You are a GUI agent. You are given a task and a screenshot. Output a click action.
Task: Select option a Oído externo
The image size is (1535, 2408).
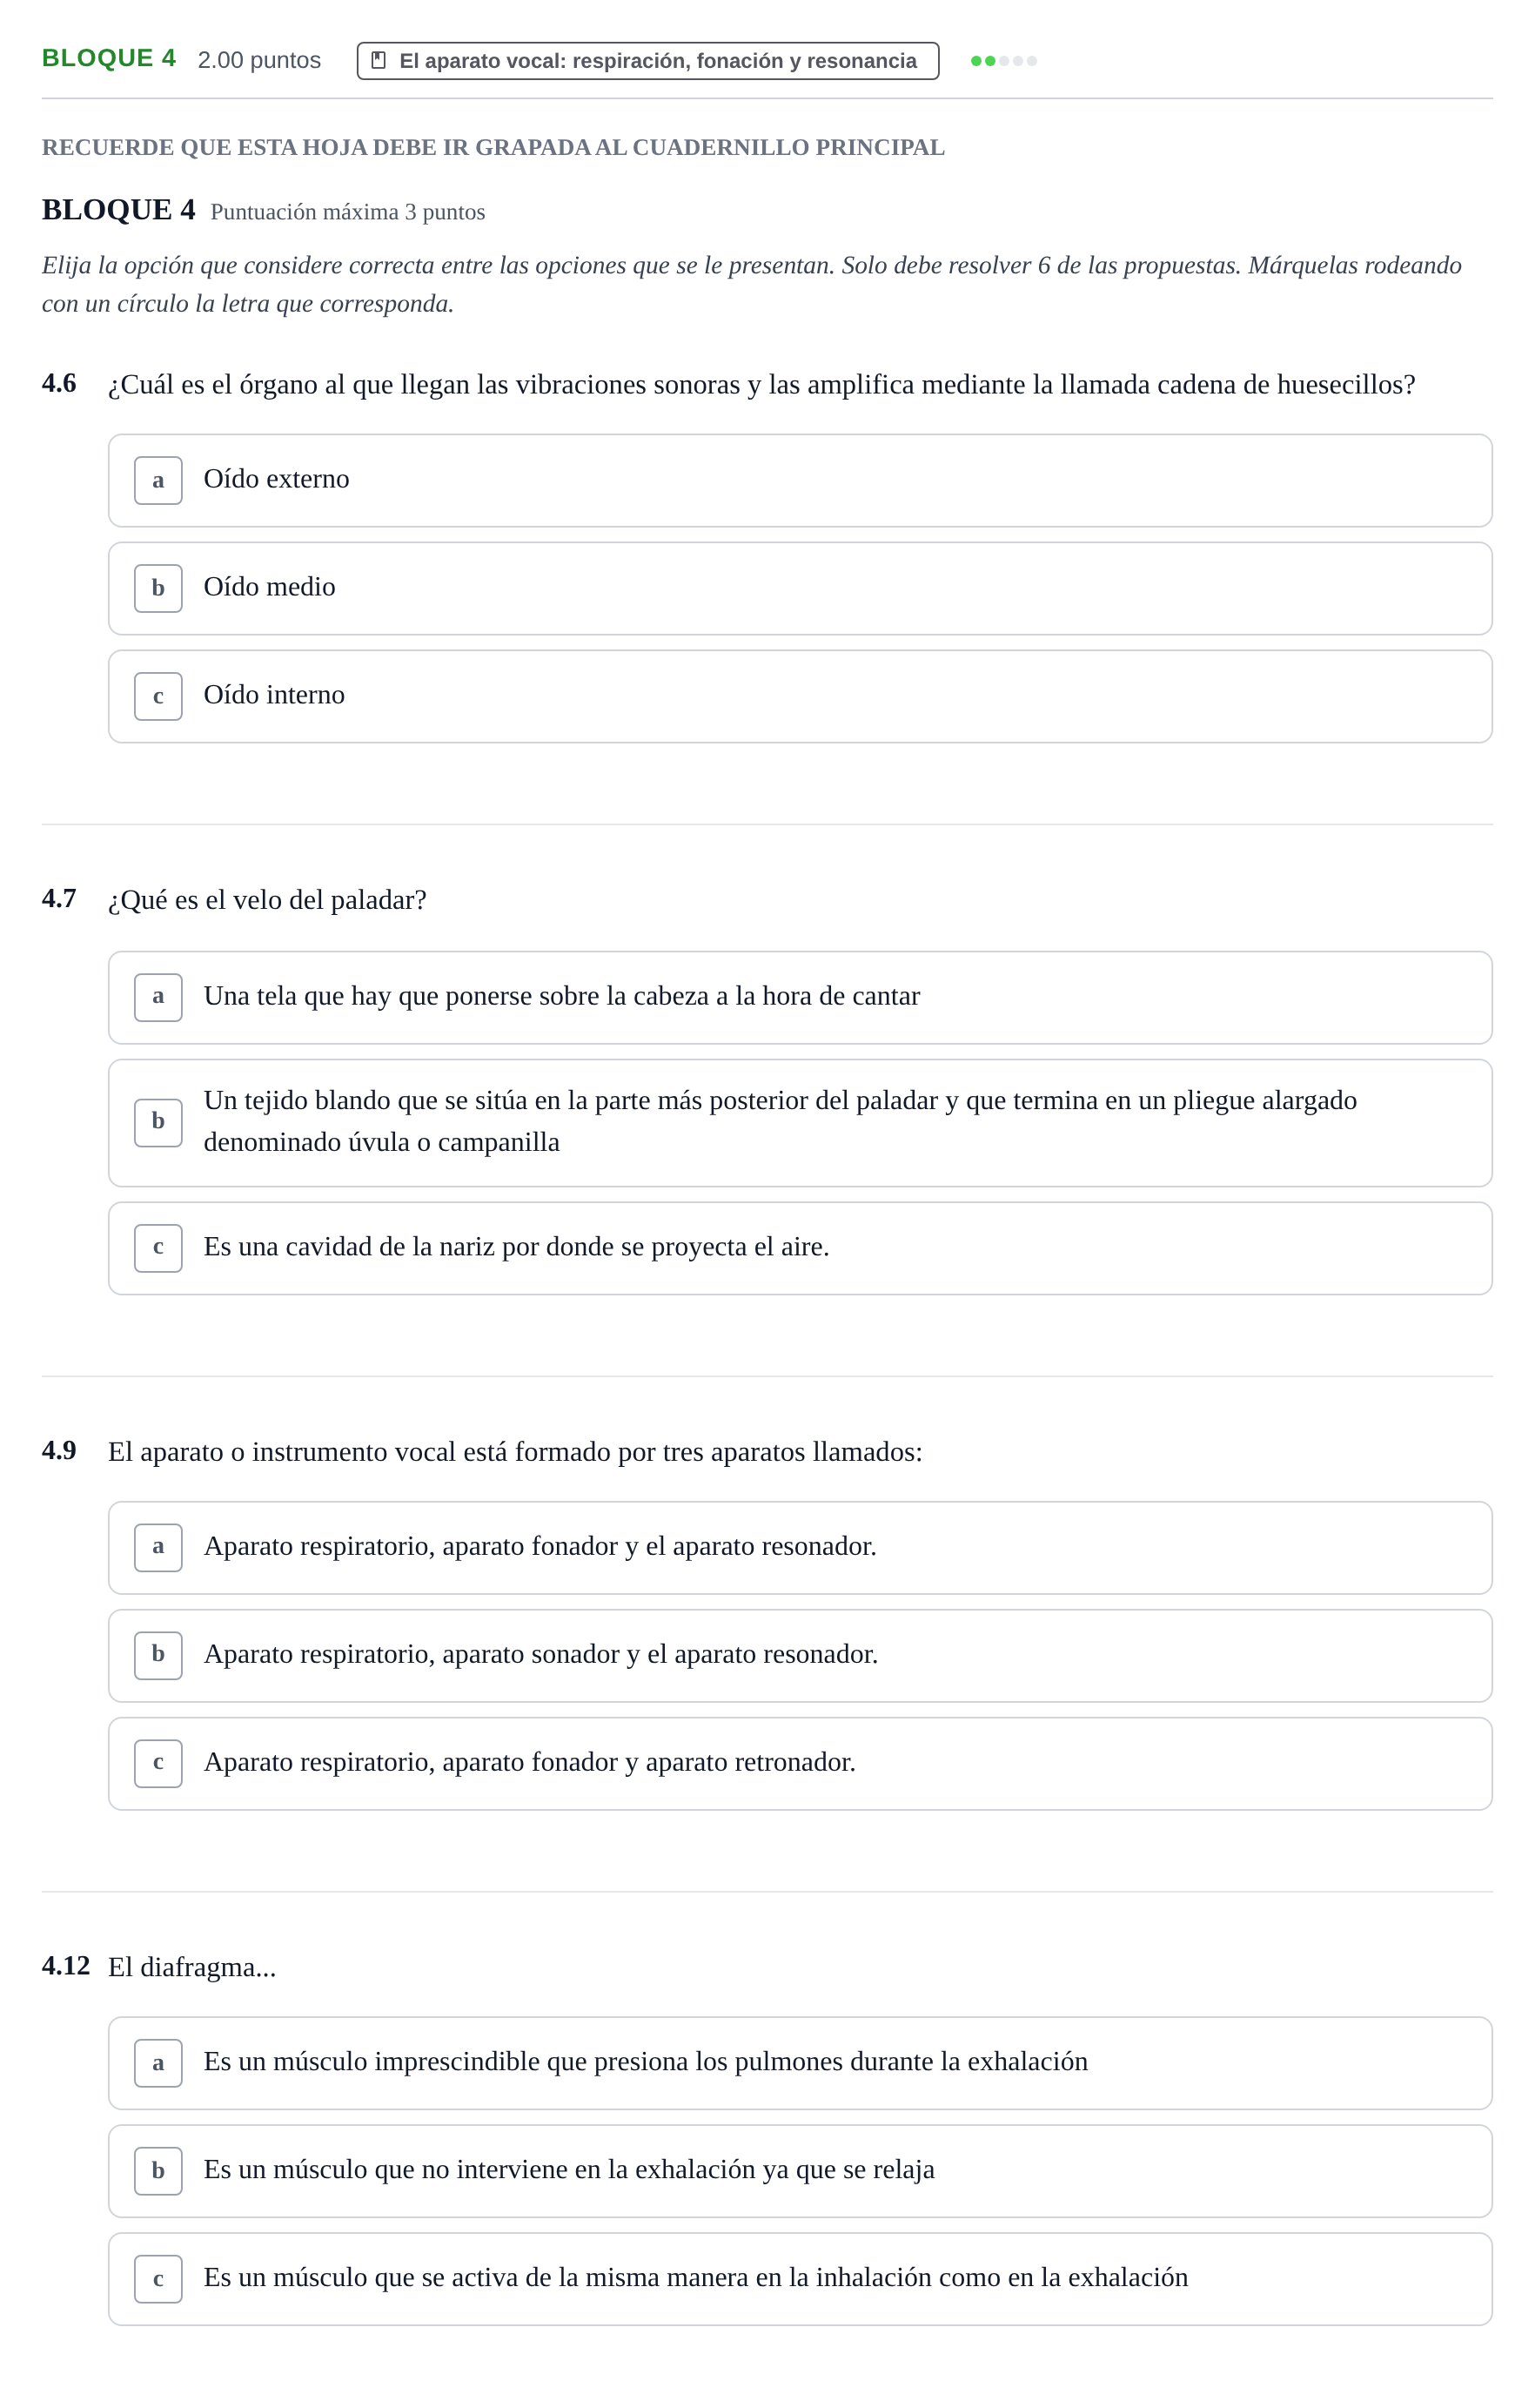click(800, 480)
